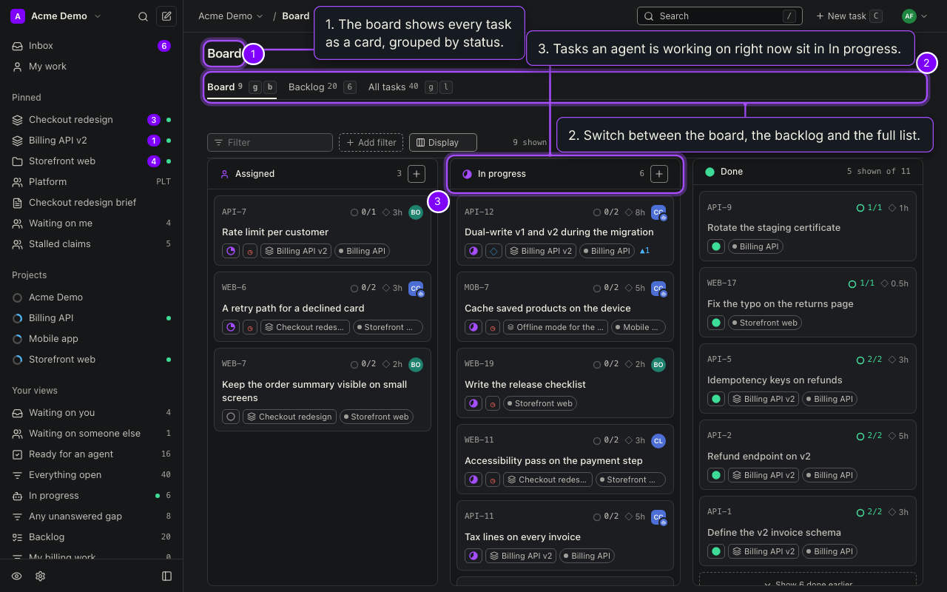947x592 pixels.
Task: Open the card "Idempotency keys on refunds"
Action: tap(808, 377)
